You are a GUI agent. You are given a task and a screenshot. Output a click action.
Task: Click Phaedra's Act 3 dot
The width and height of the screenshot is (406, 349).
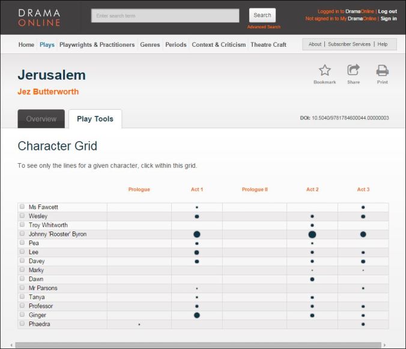(x=363, y=324)
